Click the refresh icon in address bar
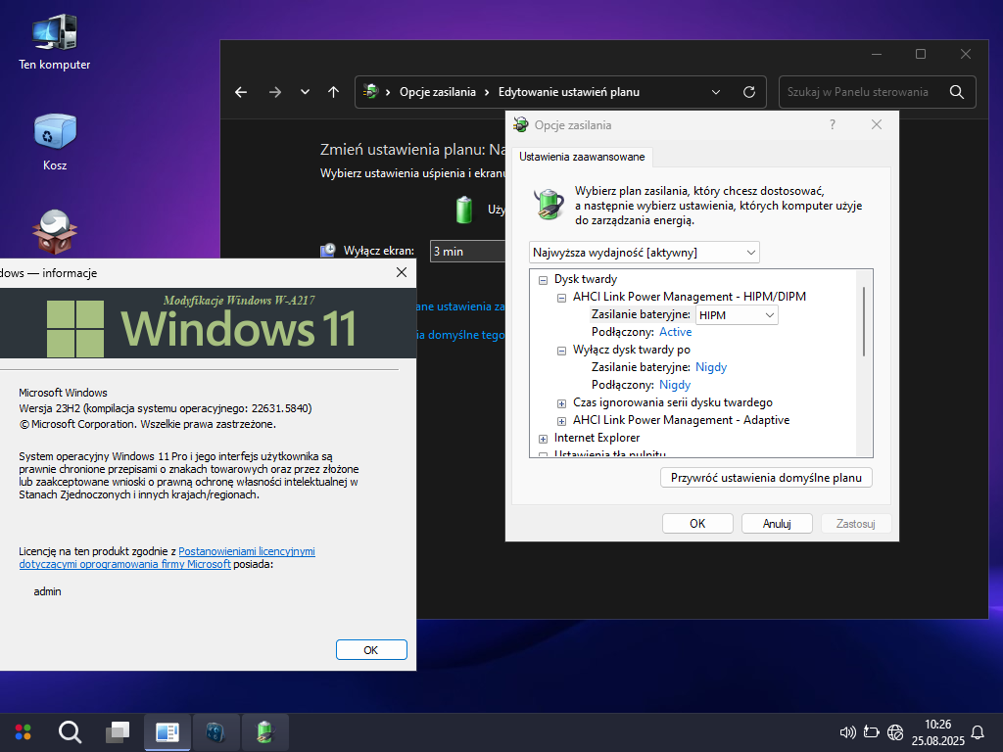 (749, 92)
